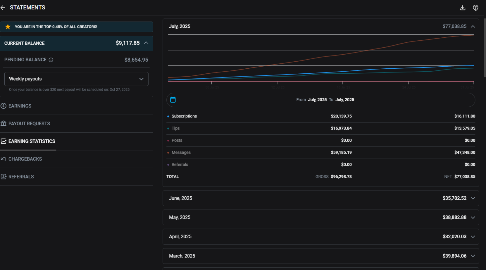This screenshot has width=486, height=270.
Task: Toggle the Subscriptions series via its legend dot
Action: point(168,116)
